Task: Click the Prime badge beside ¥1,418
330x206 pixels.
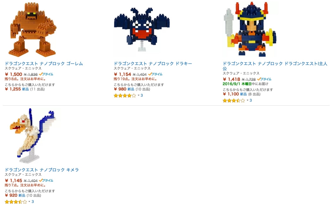Action: [x=264, y=79]
